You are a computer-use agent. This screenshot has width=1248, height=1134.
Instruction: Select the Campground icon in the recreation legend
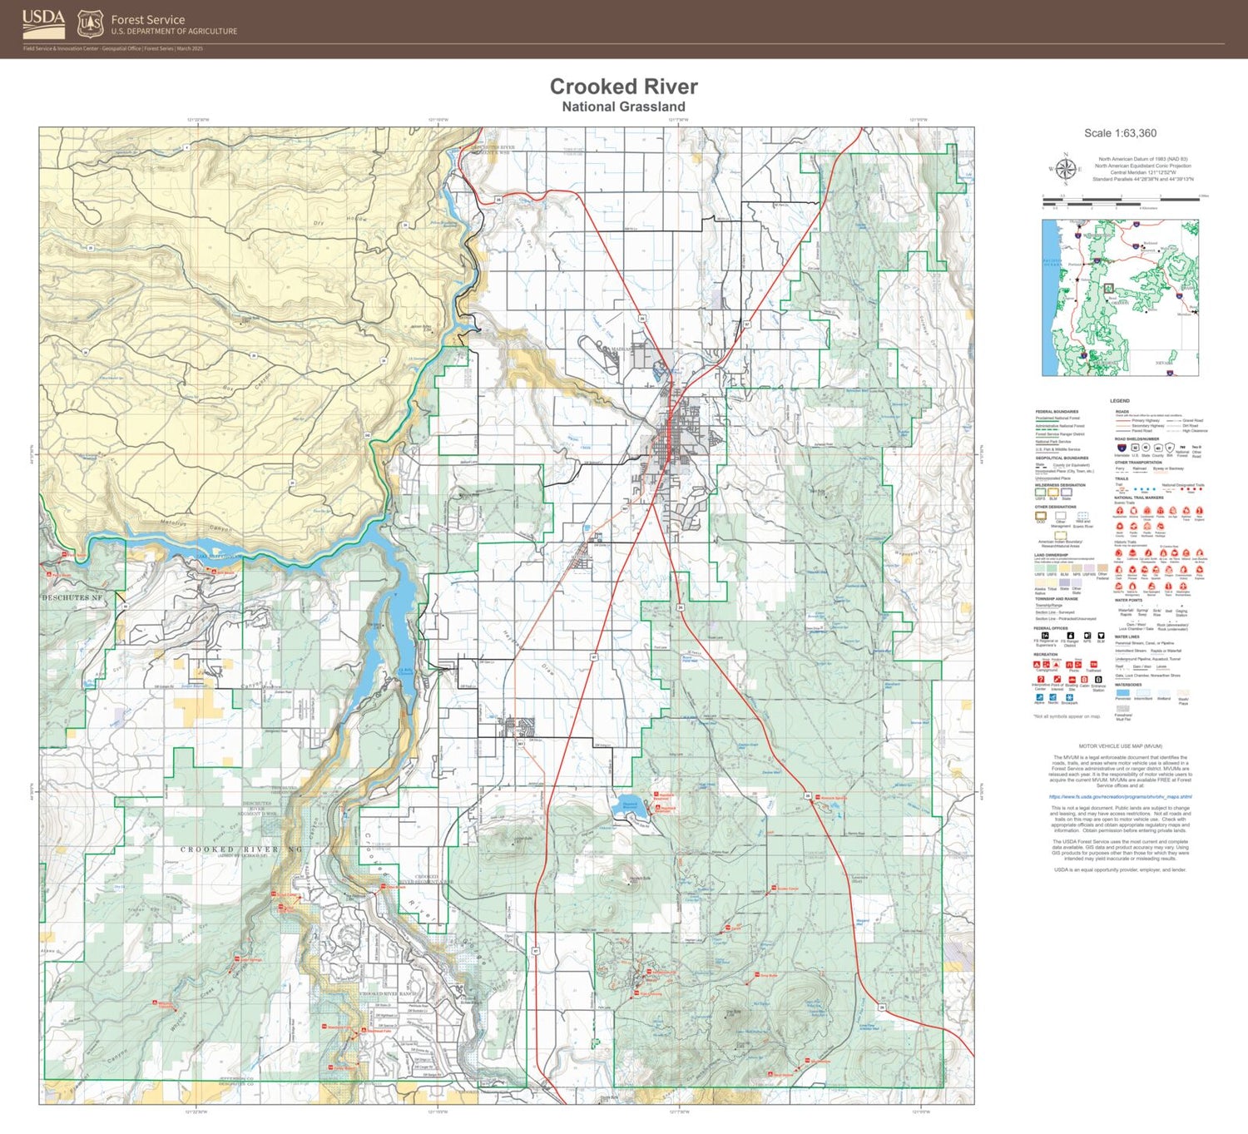point(1038,664)
